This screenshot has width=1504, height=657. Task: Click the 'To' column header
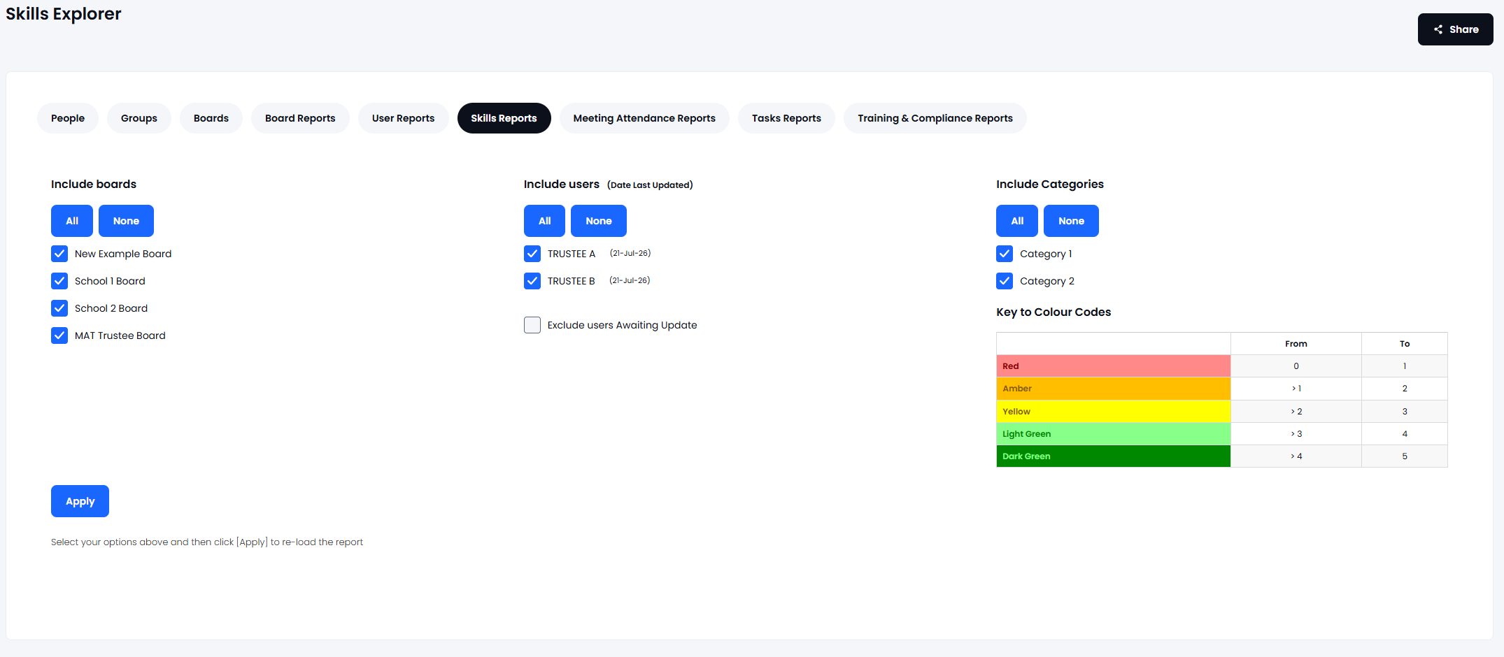pyautogui.click(x=1404, y=344)
